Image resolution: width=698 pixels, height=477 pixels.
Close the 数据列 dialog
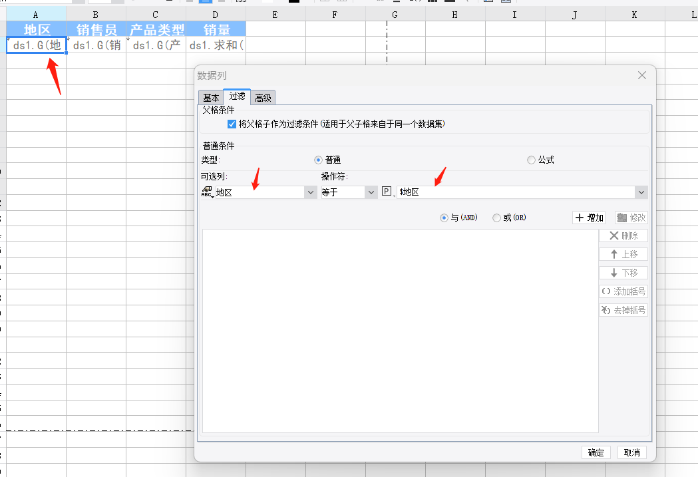tap(642, 75)
